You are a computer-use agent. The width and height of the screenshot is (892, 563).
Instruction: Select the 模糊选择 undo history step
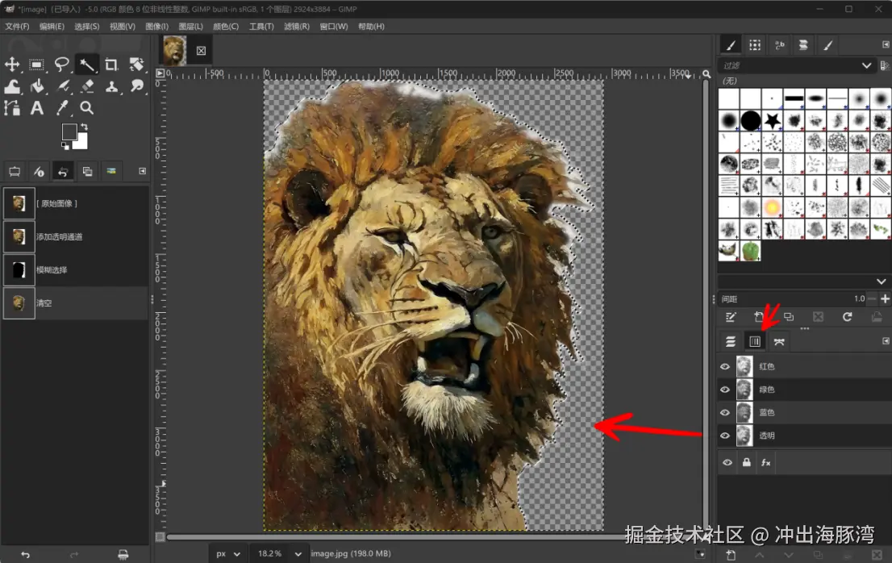(74, 269)
